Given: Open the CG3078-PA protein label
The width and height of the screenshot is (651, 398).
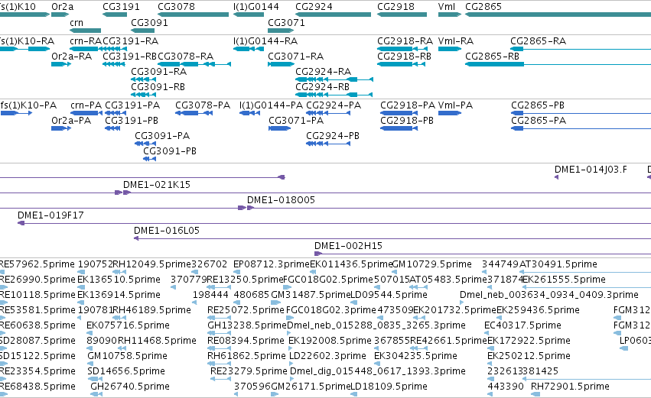Looking at the screenshot, I should click(x=203, y=105).
